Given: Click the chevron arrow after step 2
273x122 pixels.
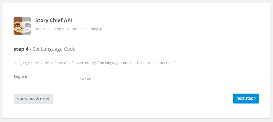Looking at the screenshot, I should pos(68,29).
